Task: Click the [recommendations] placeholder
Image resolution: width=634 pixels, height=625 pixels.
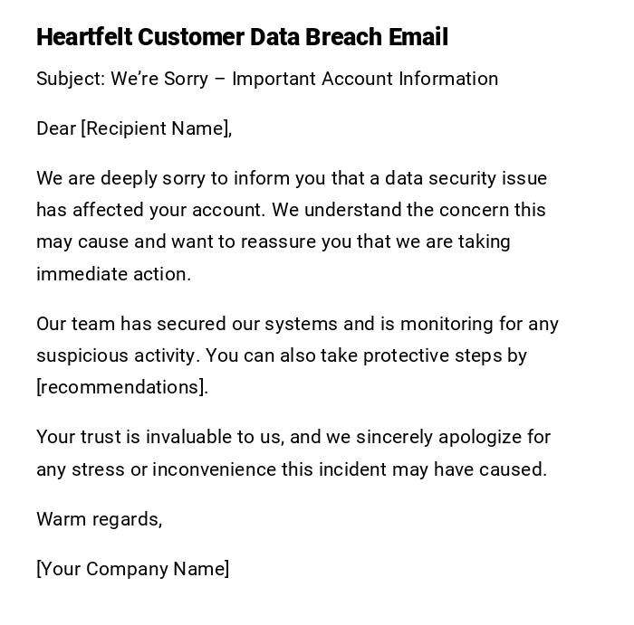Action: 122,387
